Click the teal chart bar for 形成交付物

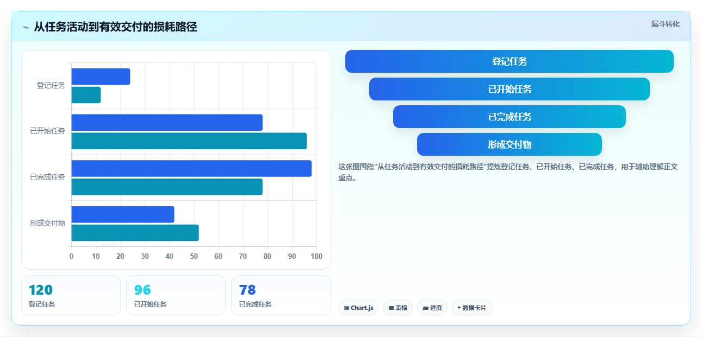(x=135, y=233)
